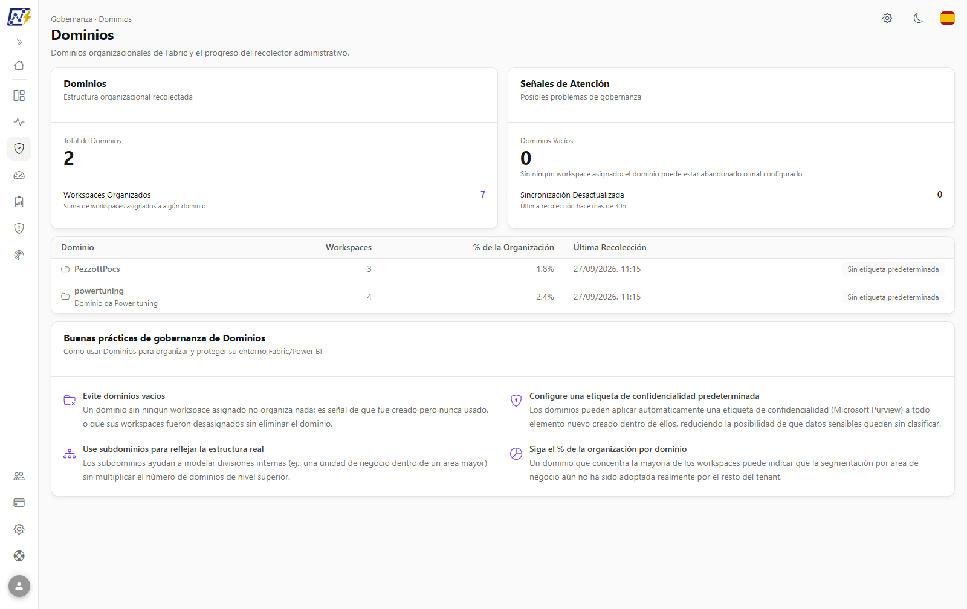Open the top-right settings gear icon
This screenshot has width=967, height=609.
[x=887, y=18]
